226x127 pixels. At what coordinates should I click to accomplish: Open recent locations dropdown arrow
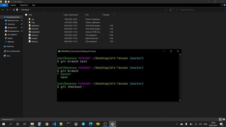(11, 10)
